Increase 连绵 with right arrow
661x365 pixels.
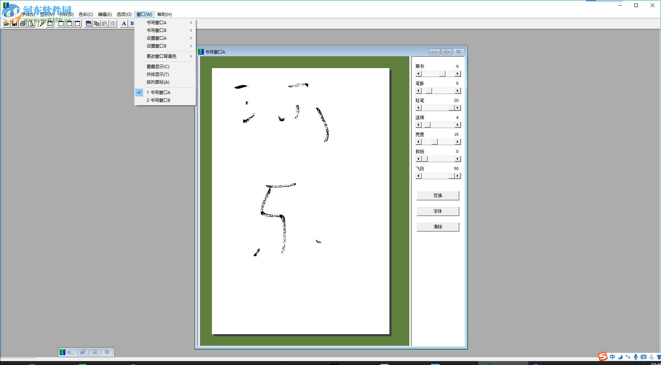pyautogui.click(x=458, y=125)
